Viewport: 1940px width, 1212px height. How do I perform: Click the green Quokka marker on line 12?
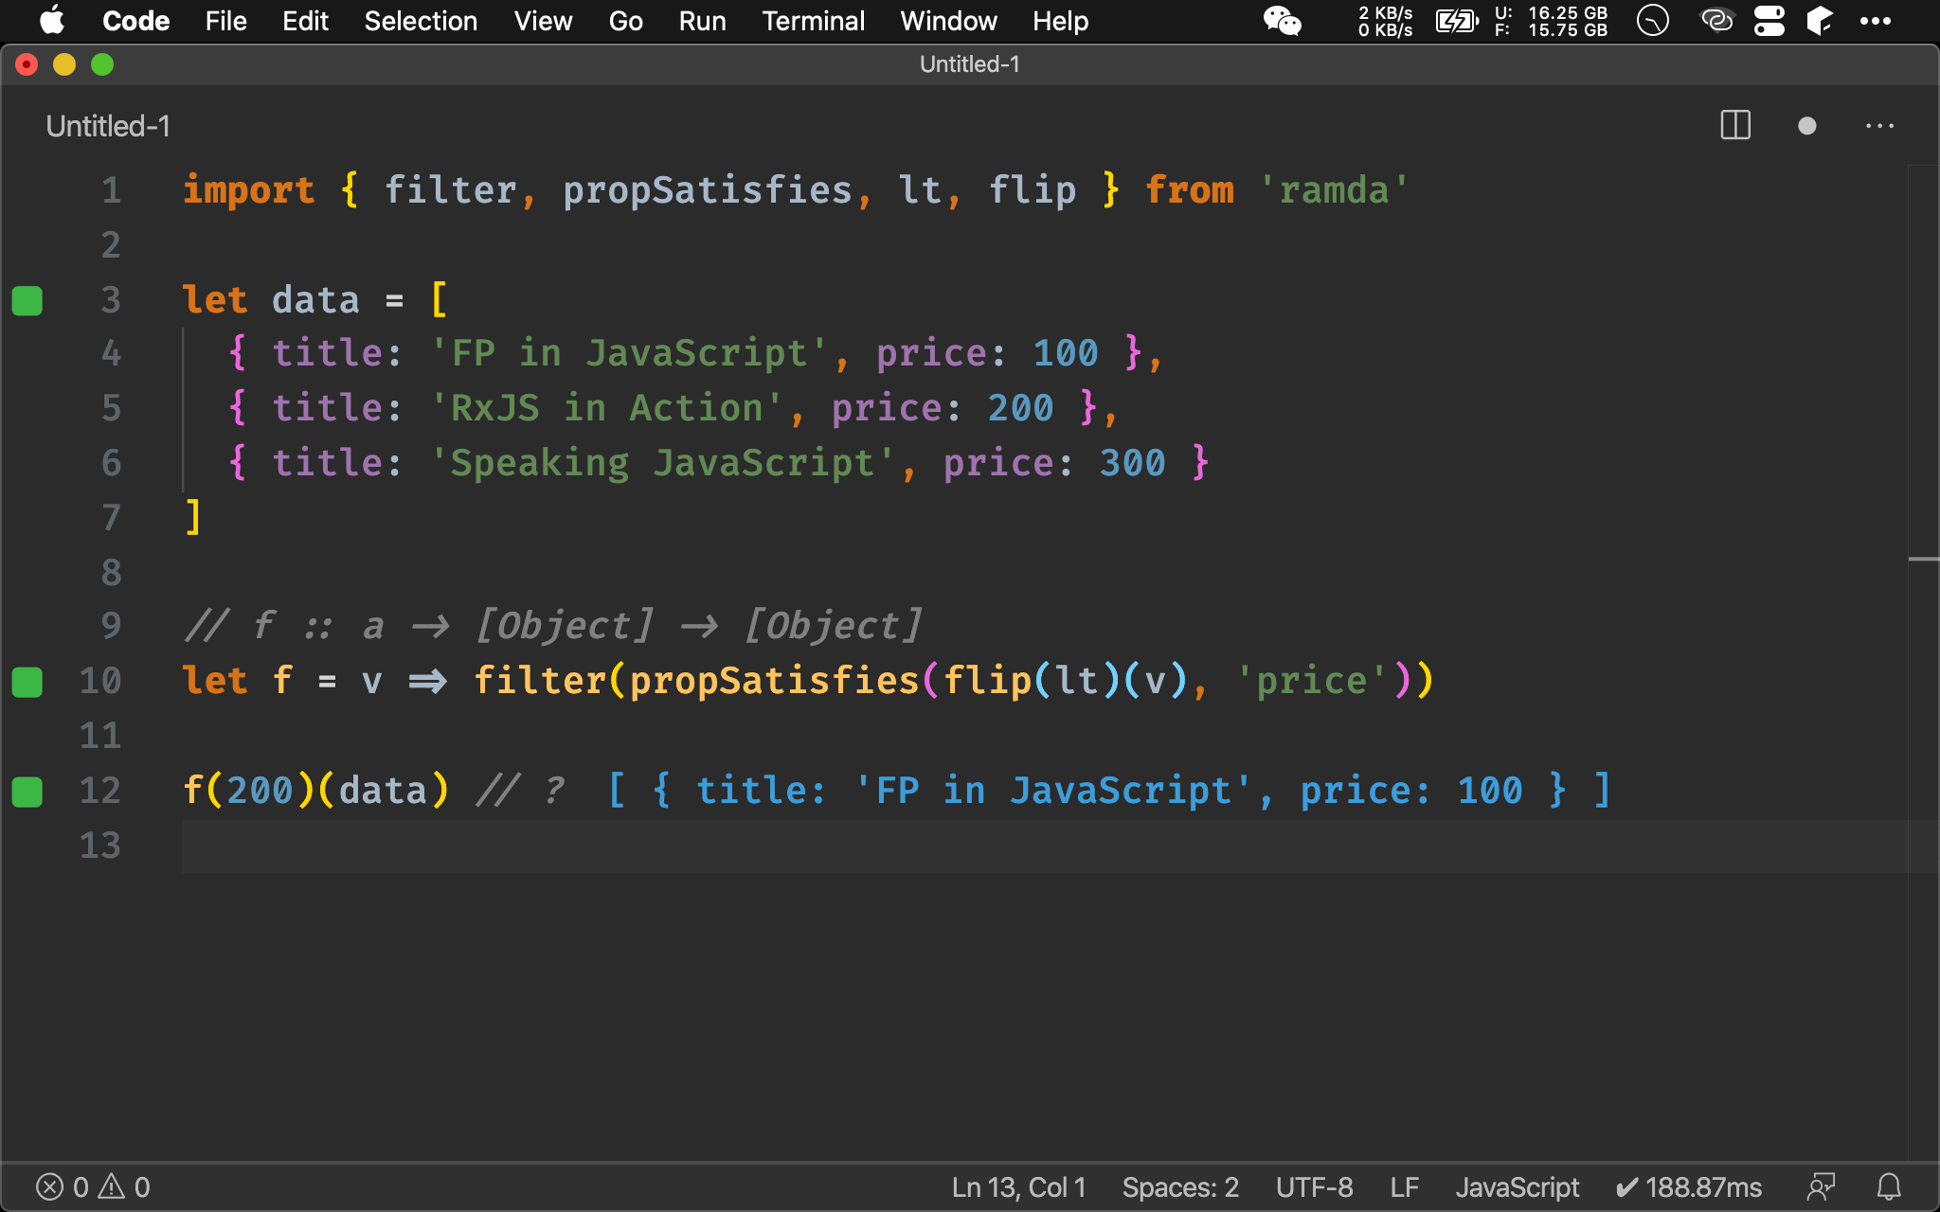(x=27, y=791)
